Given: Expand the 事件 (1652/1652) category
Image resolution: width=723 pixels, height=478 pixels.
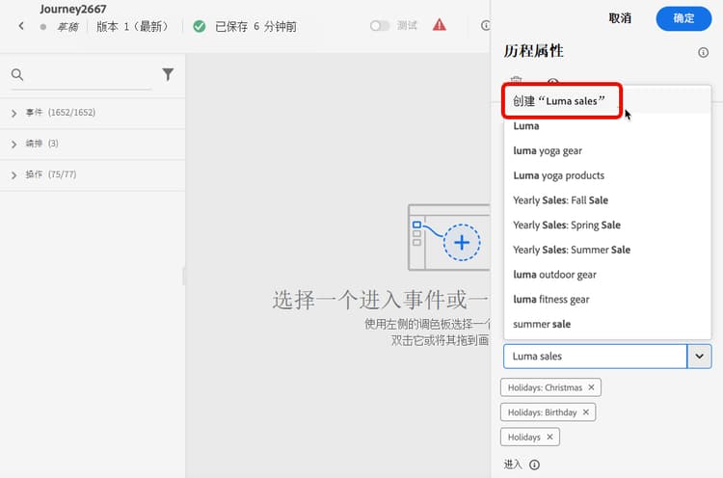Looking at the screenshot, I should pyautogui.click(x=93, y=113).
